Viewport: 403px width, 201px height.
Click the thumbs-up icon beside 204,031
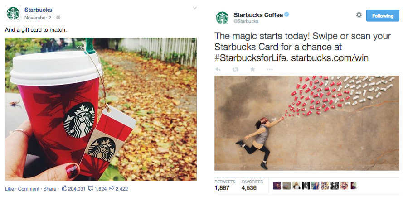tap(64, 189)
